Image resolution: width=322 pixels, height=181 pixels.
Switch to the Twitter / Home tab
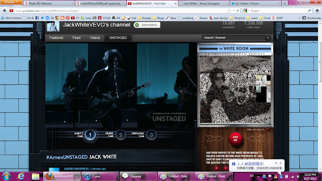[256, 4]
